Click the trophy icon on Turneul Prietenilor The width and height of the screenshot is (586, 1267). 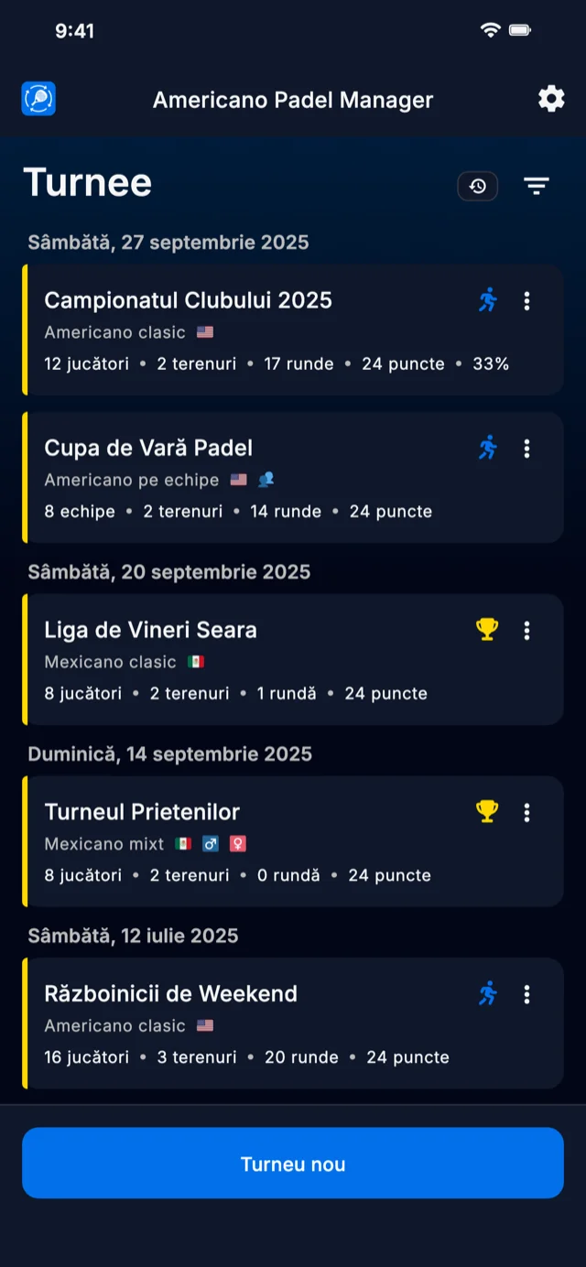click(486, 811)
